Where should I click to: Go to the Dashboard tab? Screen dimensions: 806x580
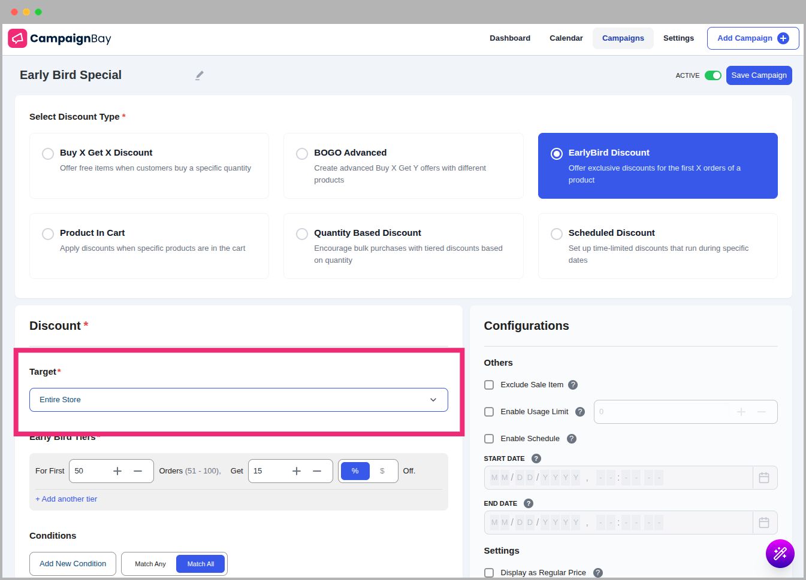[509, 38]
